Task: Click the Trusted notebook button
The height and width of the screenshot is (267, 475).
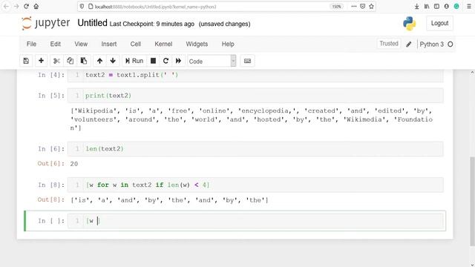Action: (389, 44)
